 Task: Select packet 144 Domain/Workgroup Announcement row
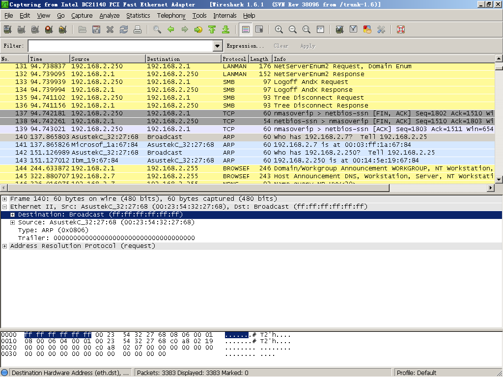coord(247,168)
